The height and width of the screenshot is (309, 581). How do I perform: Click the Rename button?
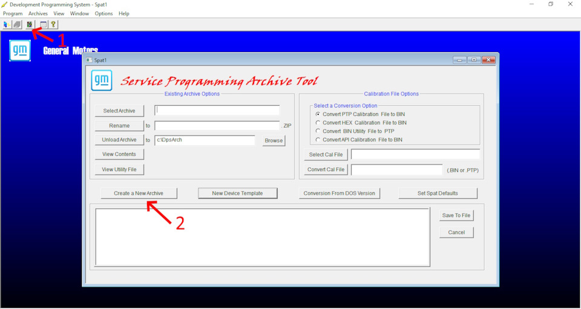(x=119, y=126)
